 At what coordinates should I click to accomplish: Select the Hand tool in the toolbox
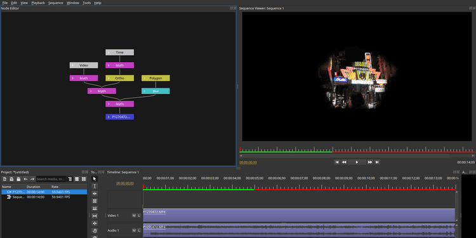(x=95, y=231)
